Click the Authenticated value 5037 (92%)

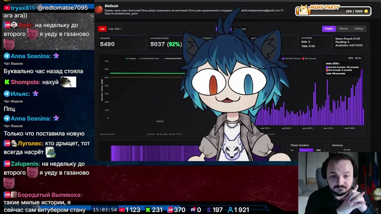pos(166,44)
